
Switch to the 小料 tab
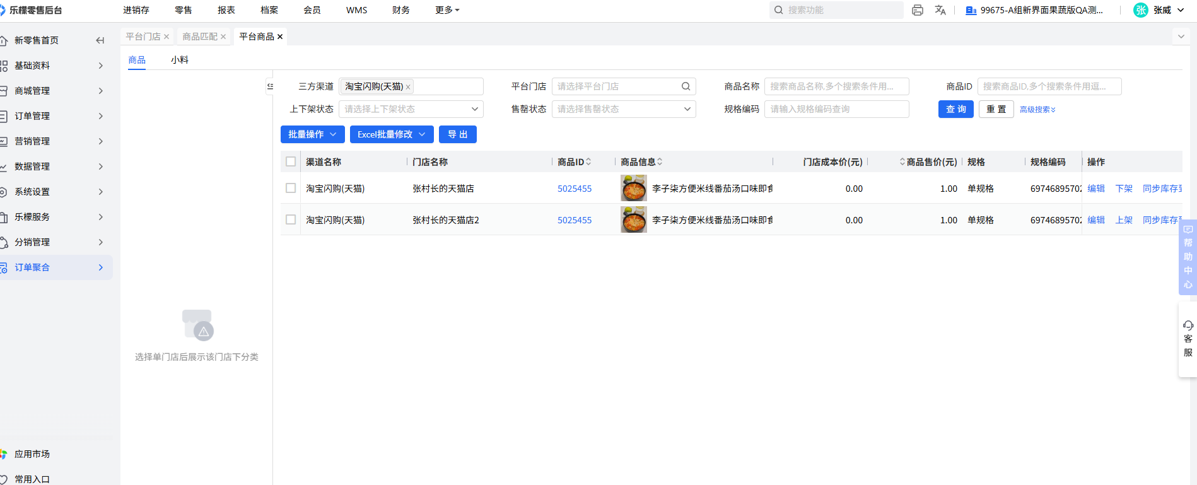pyautogui.click(x=180, y=60)
